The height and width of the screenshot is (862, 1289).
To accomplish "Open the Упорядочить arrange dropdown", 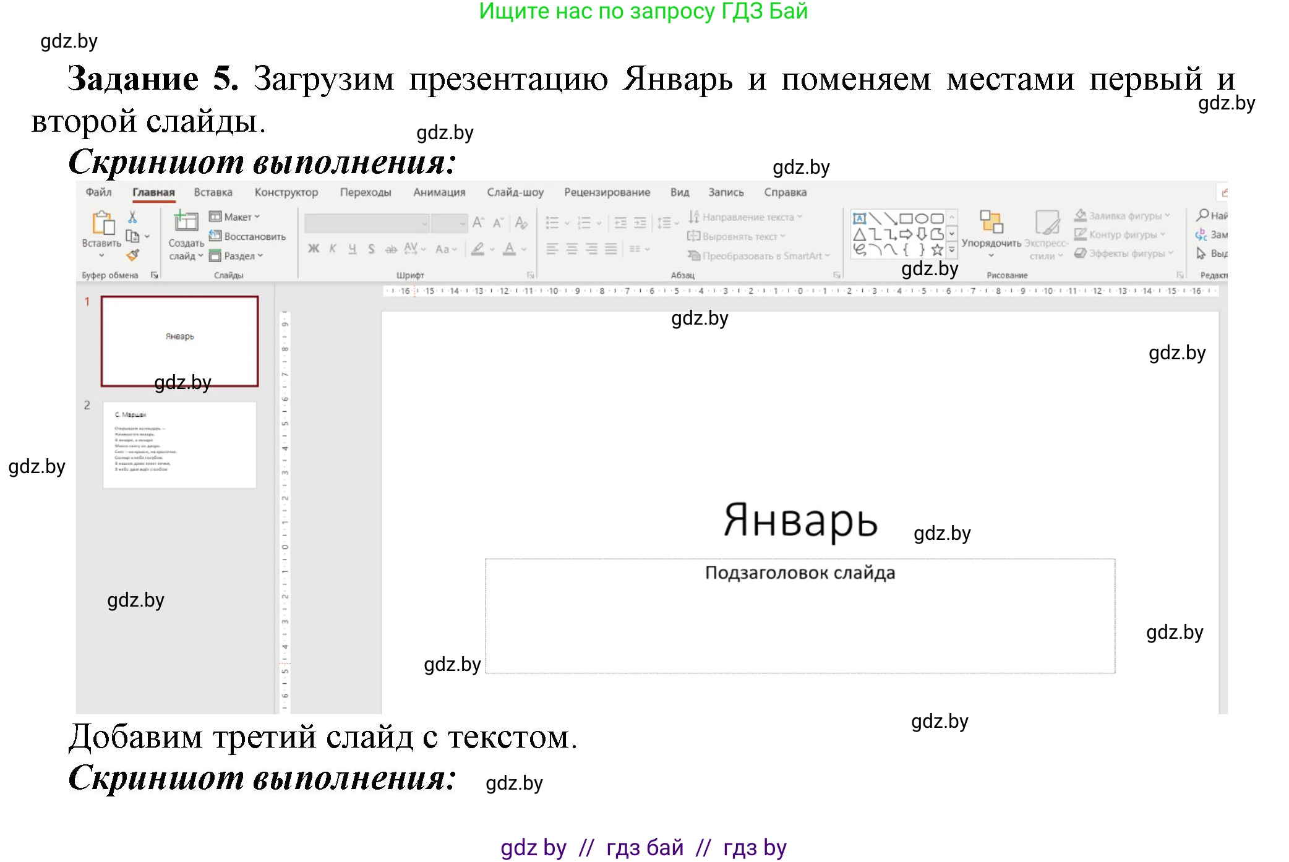I will pyautogui.click(x=991, y=255).
